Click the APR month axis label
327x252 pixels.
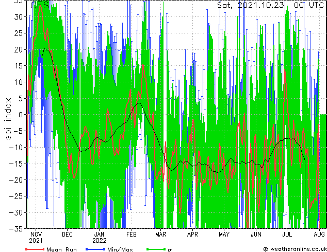click(192, 235)
